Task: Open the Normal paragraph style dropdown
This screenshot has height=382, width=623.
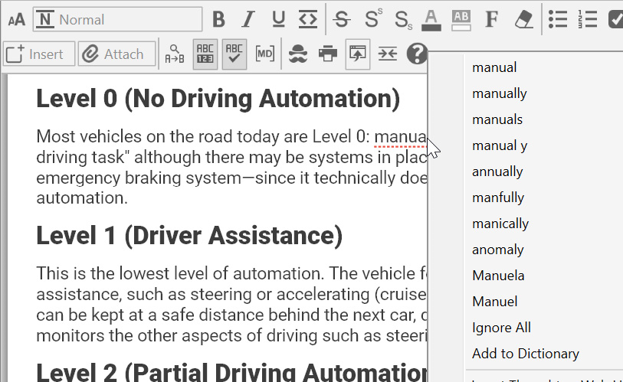Action: [x=118, y=19]
